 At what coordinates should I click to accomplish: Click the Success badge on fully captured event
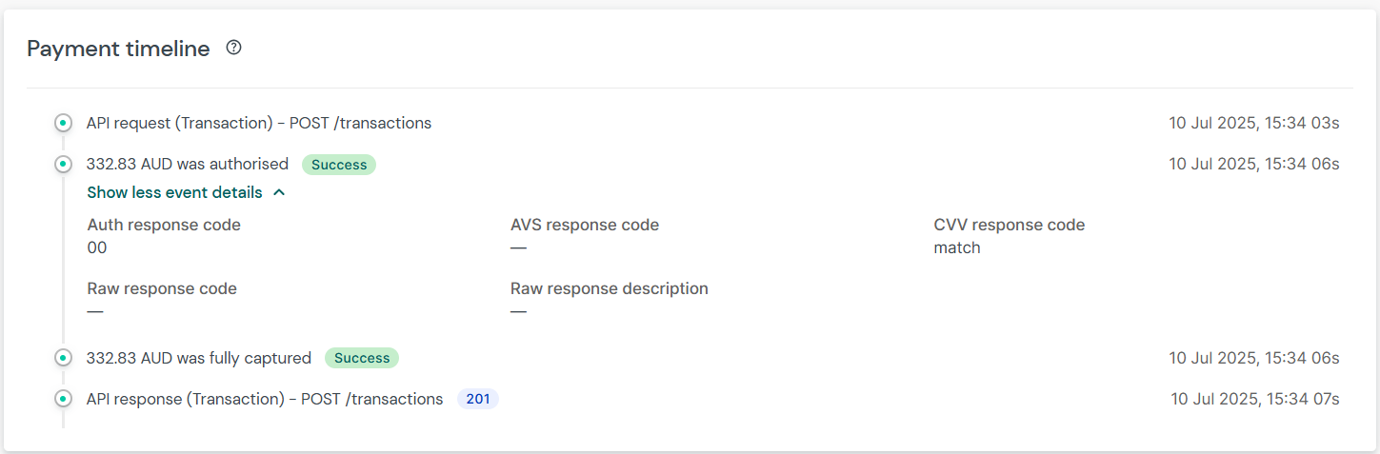362,358
